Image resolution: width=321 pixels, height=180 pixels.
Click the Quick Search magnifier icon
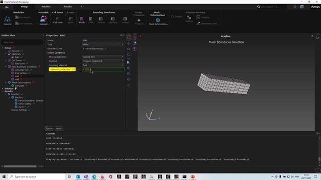[x=259, y=6]
